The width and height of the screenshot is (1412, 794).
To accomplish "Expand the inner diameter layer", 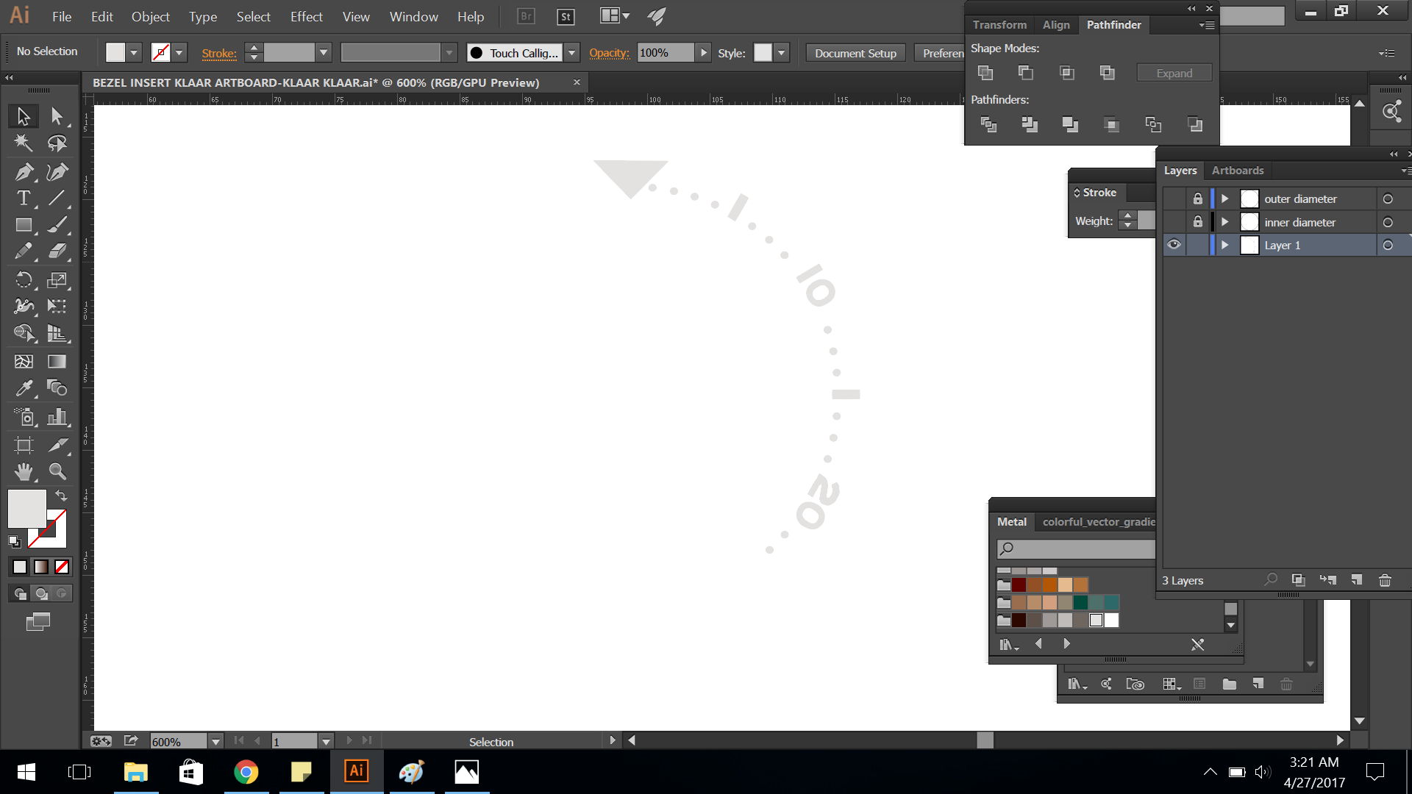I will point(1225,222).
